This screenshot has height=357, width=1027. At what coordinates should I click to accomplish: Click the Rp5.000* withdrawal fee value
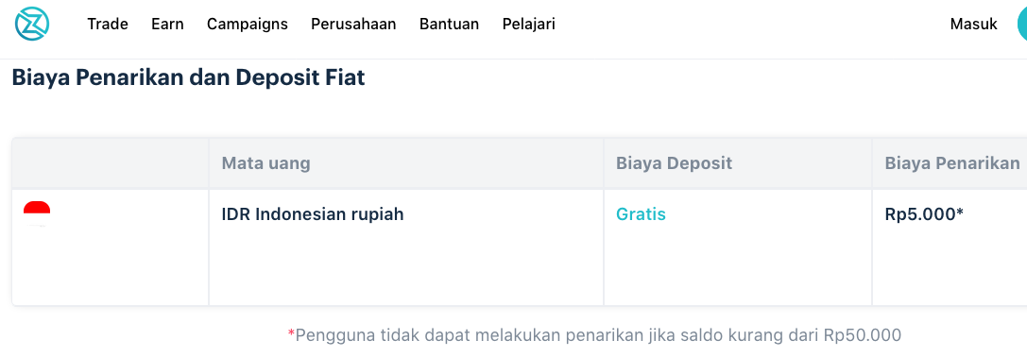(924, 214)
